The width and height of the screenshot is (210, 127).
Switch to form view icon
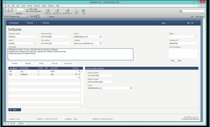point(38,16)
